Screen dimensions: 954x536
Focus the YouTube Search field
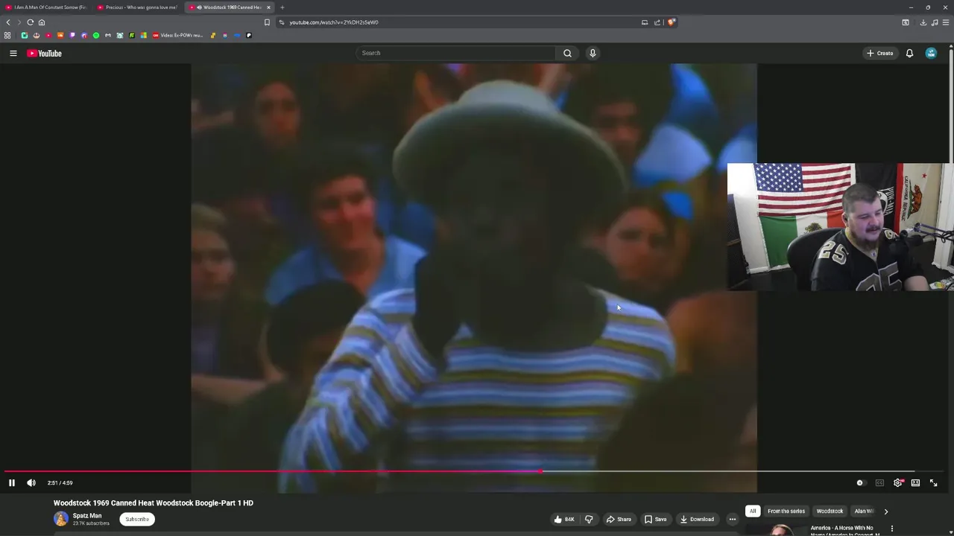pos(455,53)
